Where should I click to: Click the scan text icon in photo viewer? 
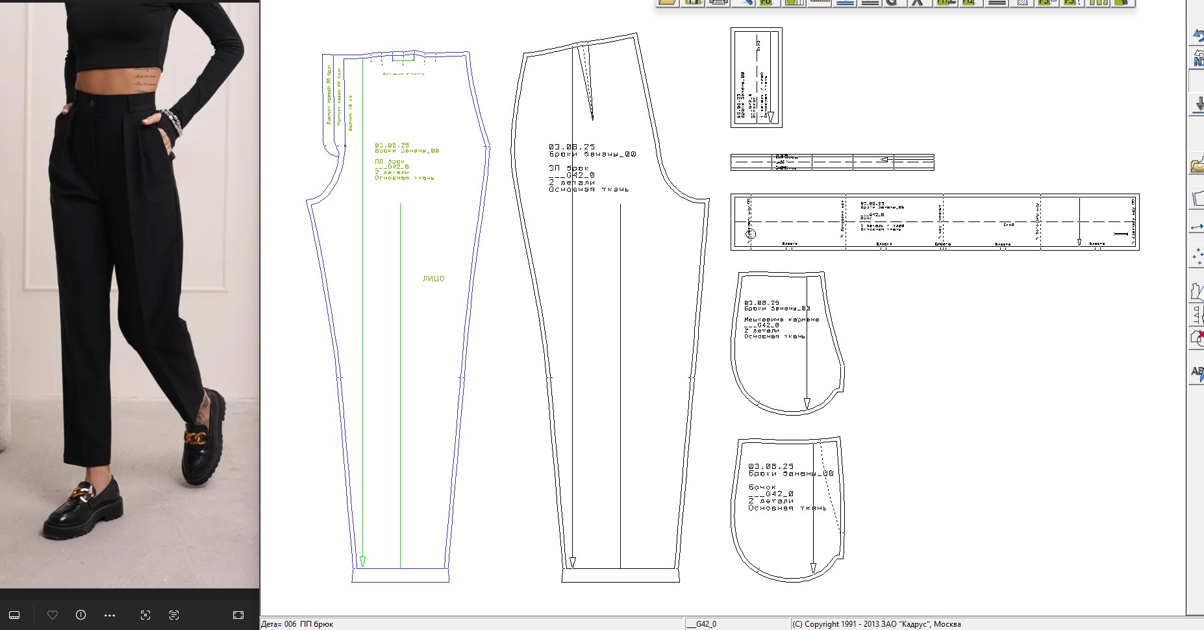173,615
